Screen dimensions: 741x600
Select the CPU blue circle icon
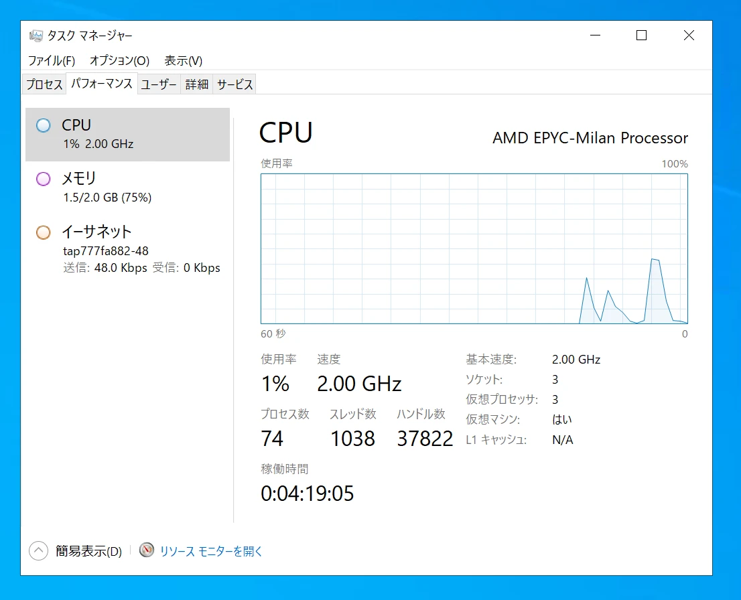coord(44,125)
